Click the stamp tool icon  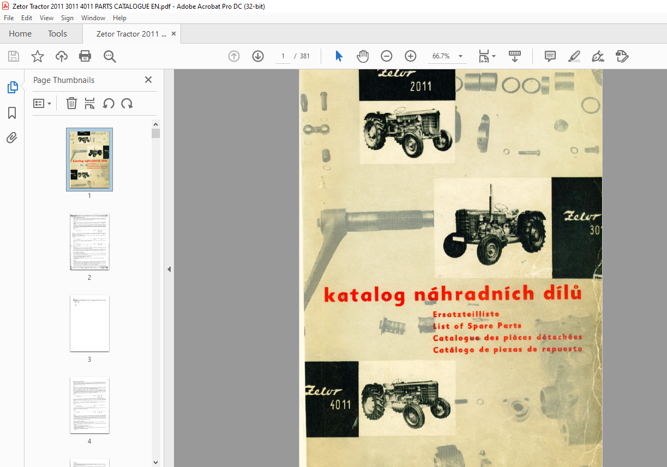click(x=622, y=56)
